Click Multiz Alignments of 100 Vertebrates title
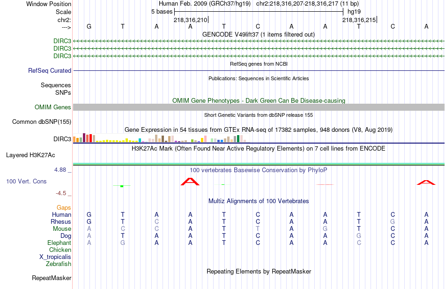The image size is (445, 289). (x=259, y=201)
